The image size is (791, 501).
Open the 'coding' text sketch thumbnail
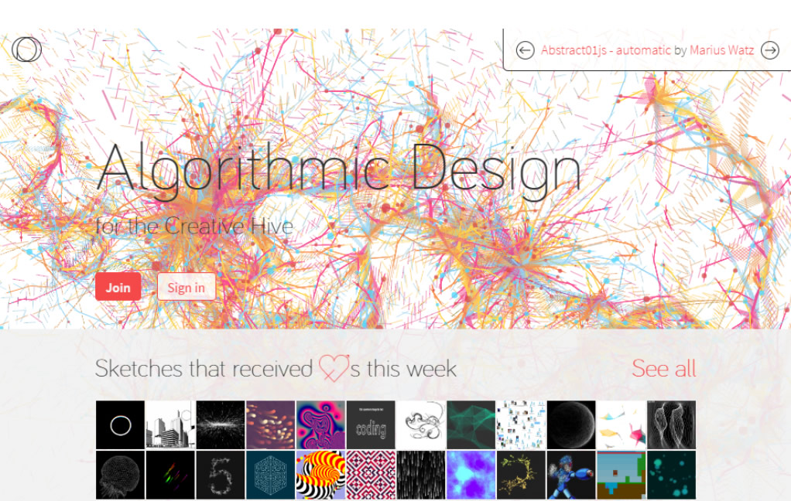coord(371,425)
